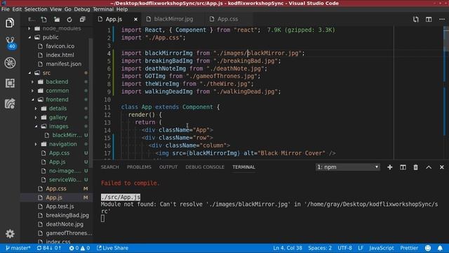Viewport: 449px width, 253px height.
Task: Switch to App.css editor tab
Action: [227, 19]
